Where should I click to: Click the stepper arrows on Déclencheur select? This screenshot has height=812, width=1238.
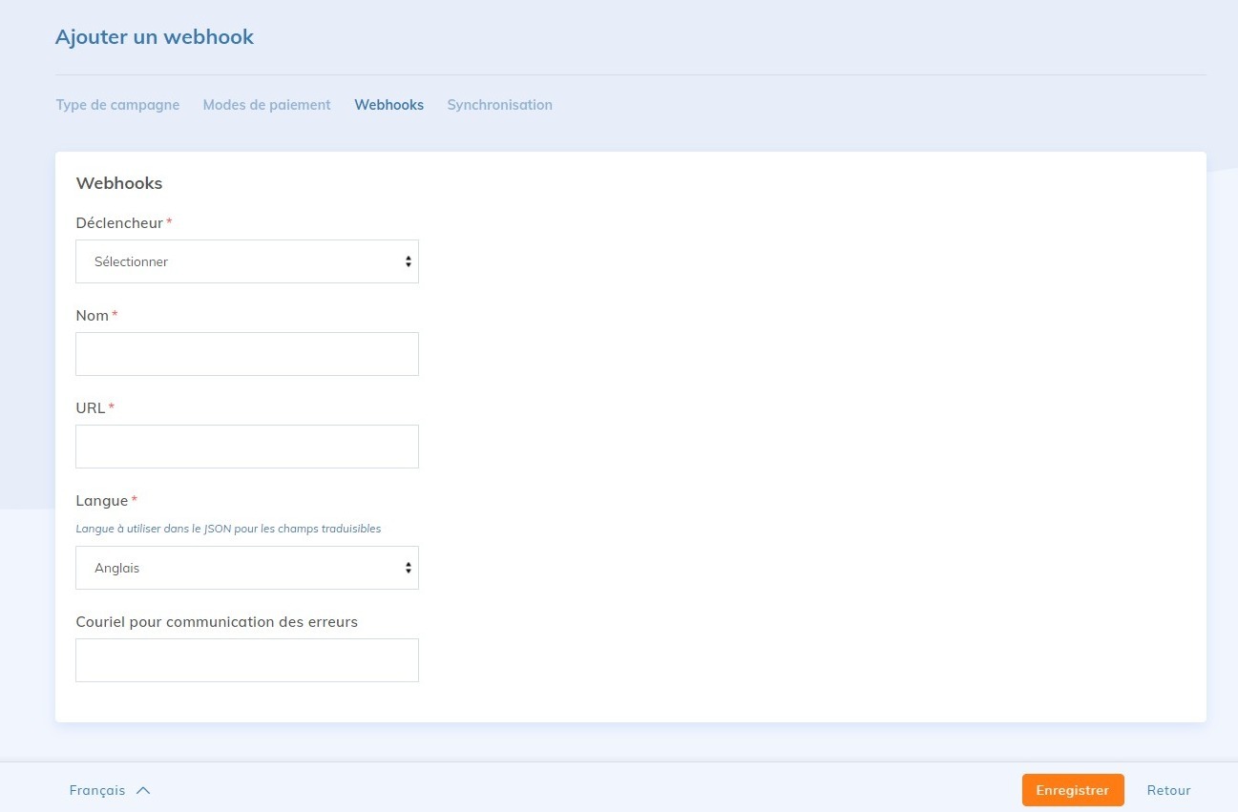[x=409, y=260]
